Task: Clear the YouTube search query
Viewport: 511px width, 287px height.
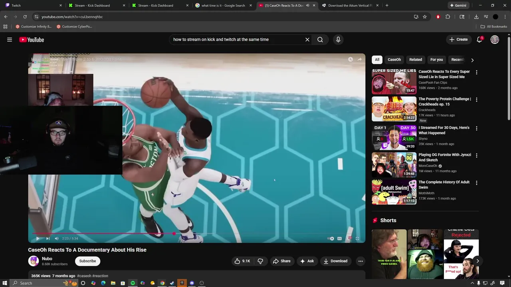Action: pyautogui.click(x=307, y=39)
